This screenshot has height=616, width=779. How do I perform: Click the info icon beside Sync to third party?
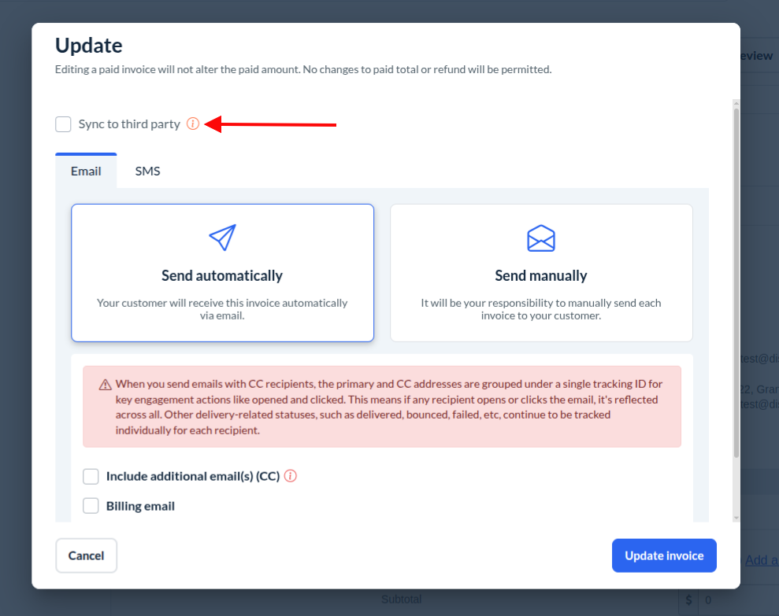point(193,124)
